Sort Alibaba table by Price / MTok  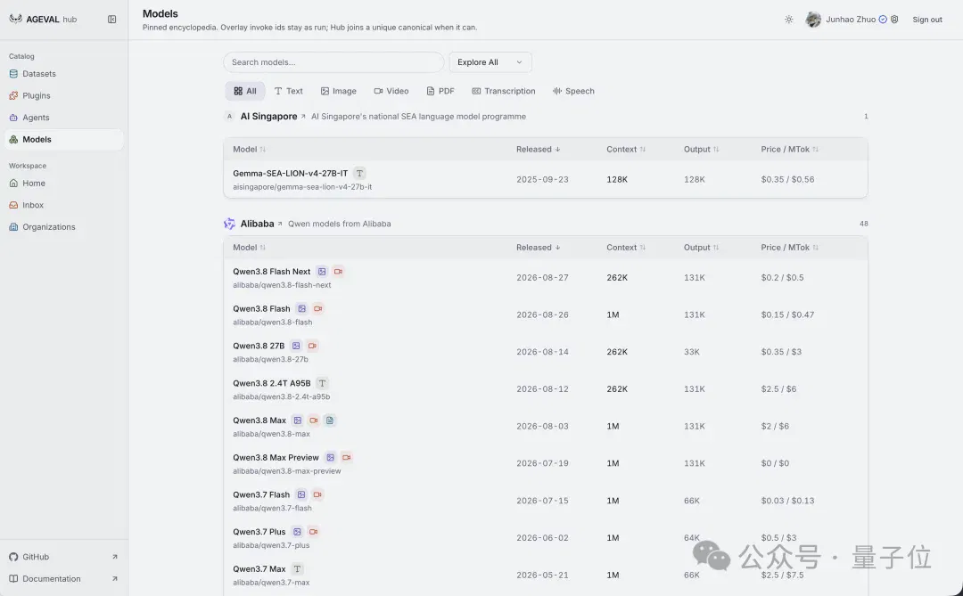[x=789, y=248]
